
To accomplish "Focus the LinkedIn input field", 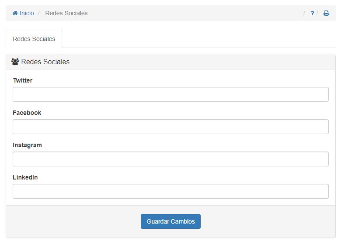I will click(x=170, y=191).
